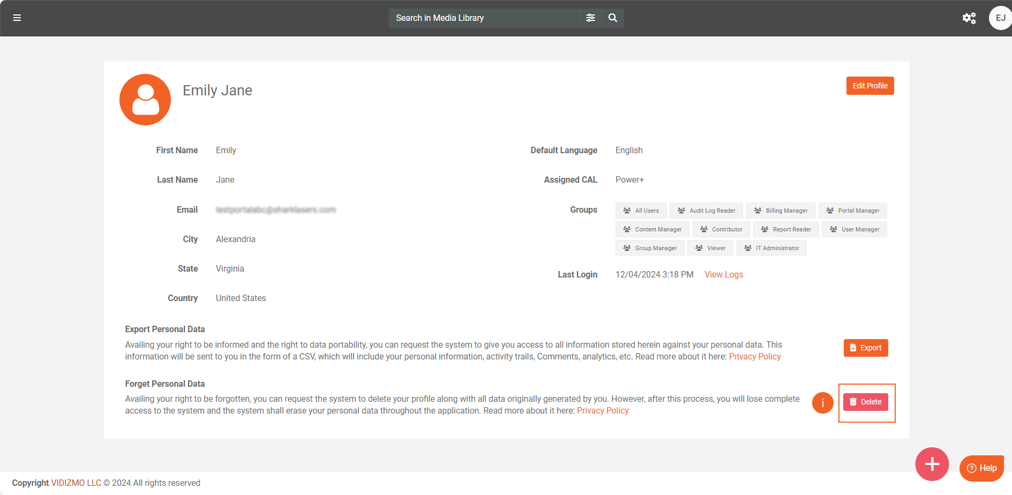Screen dimensions: 1012x495
Task: Click the Edit Profile button
Action: (869, 86)
